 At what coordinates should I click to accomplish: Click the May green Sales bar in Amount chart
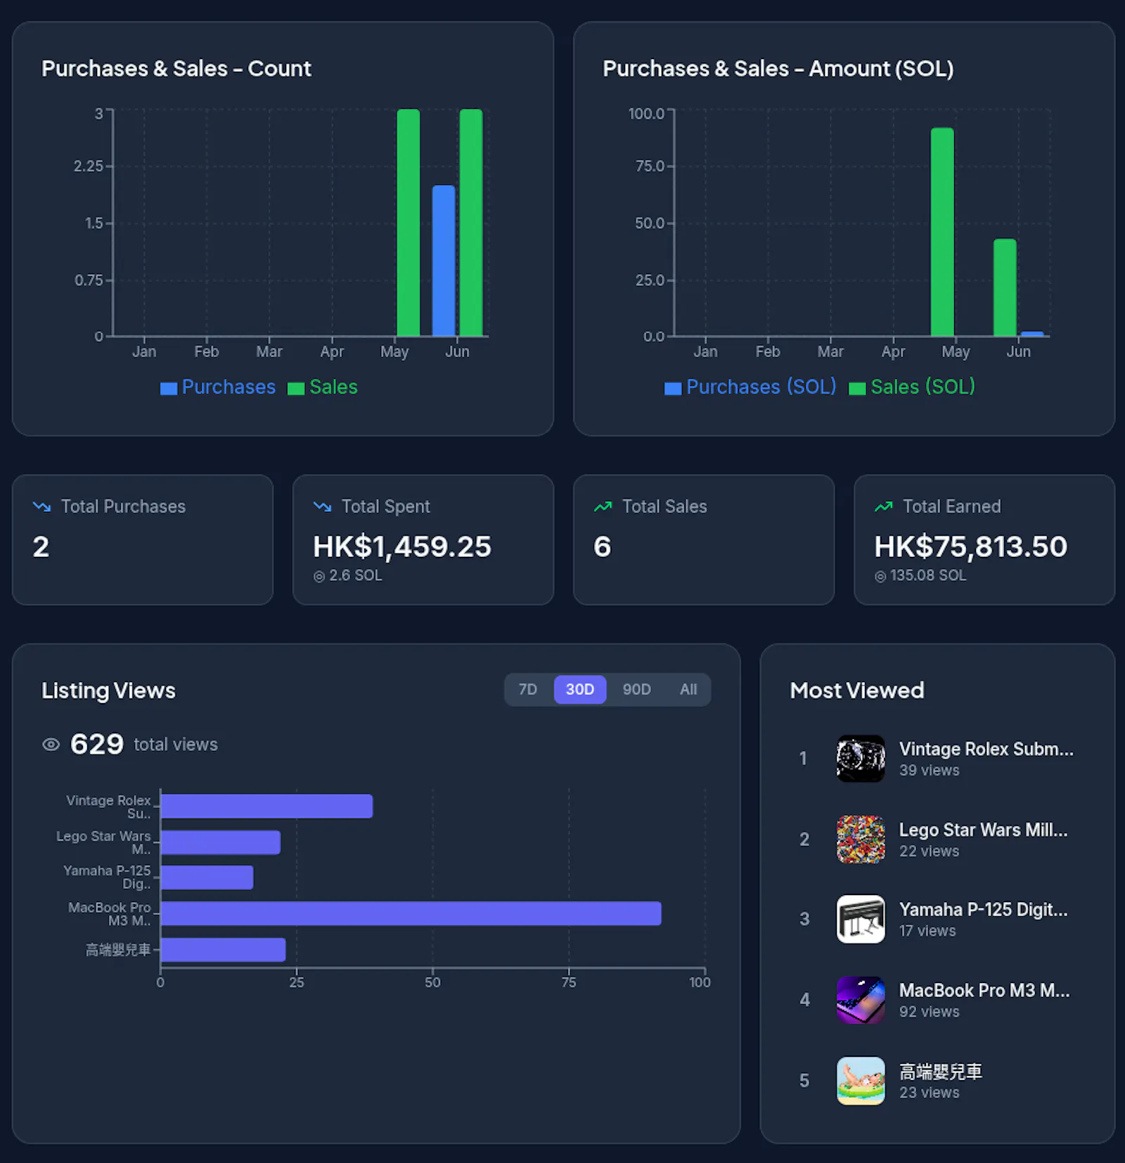(x=942, y=232)
